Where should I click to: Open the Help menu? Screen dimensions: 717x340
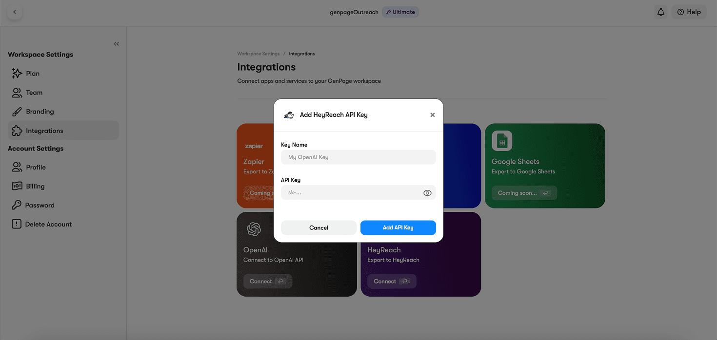click(x=689, y=12)
